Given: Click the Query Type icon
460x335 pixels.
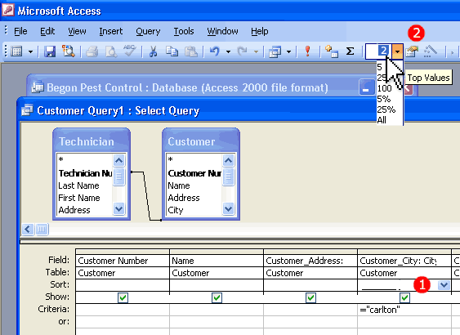Looking at the screenshot, I should [x=275, y=52].
